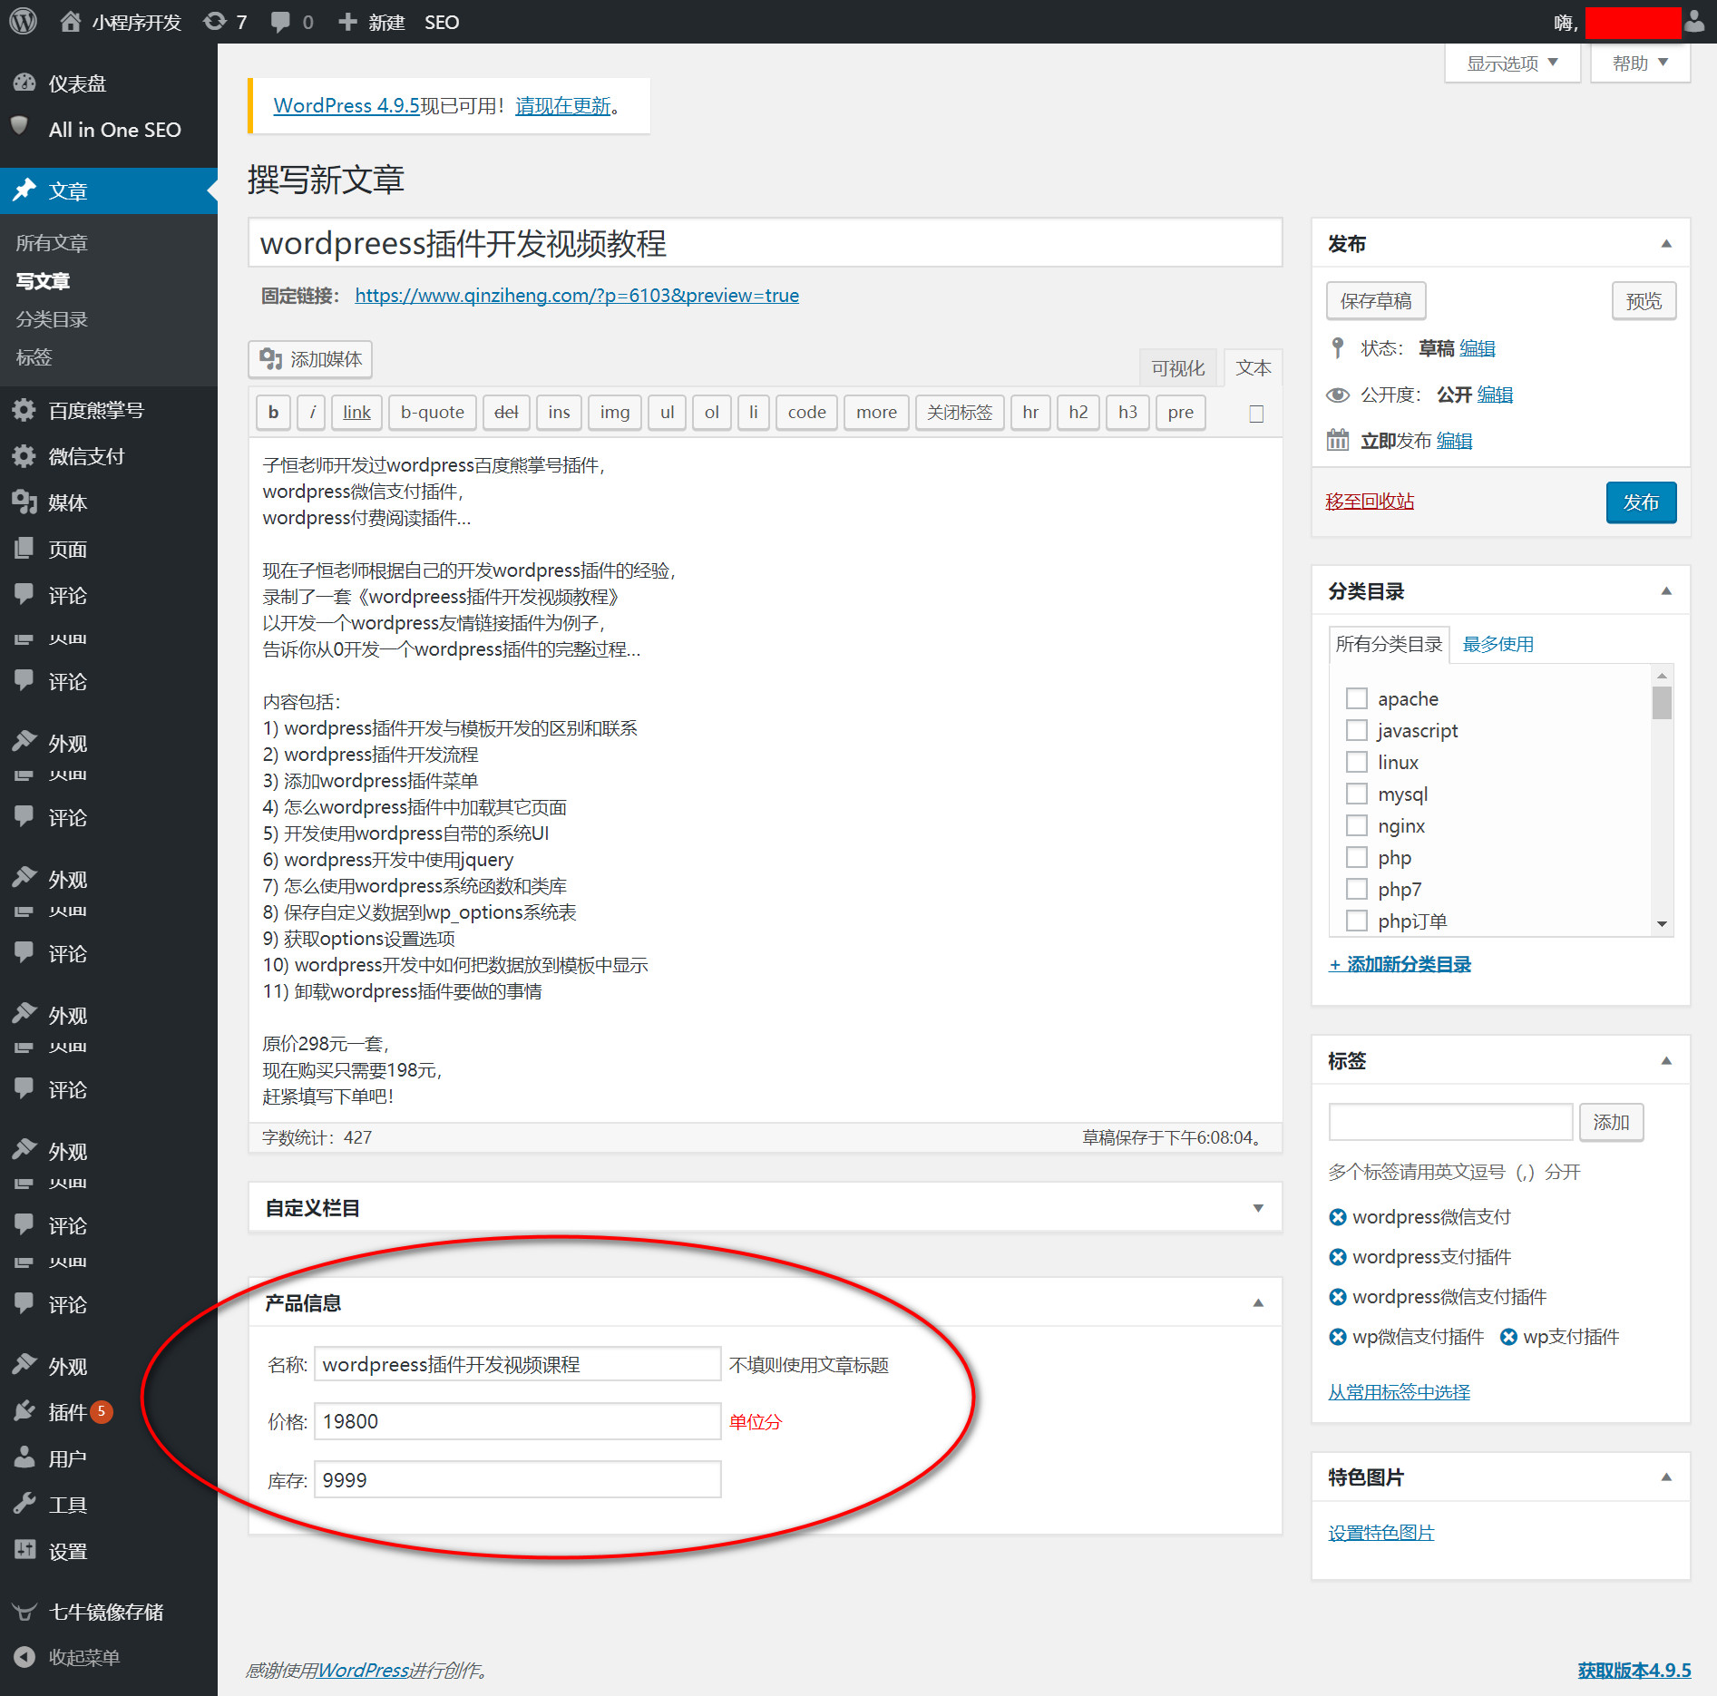Open 显示选项 screen options dropdown
The width and height of the screenshot is (1717, 1696).
coord(1512,63)
